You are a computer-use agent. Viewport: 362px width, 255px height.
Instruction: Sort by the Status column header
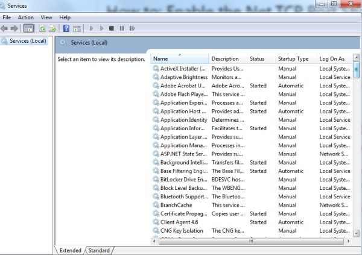point(261,59)
